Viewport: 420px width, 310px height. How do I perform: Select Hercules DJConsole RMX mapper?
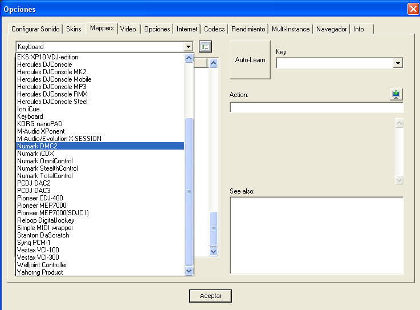pyautogui.click(x=52, y=94)
